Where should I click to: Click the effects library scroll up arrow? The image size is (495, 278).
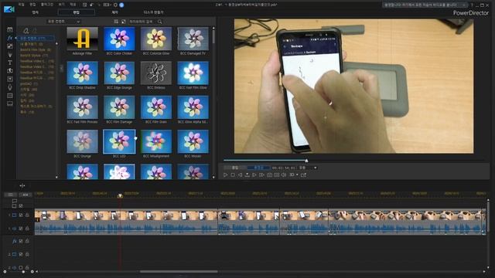point(213,29)
